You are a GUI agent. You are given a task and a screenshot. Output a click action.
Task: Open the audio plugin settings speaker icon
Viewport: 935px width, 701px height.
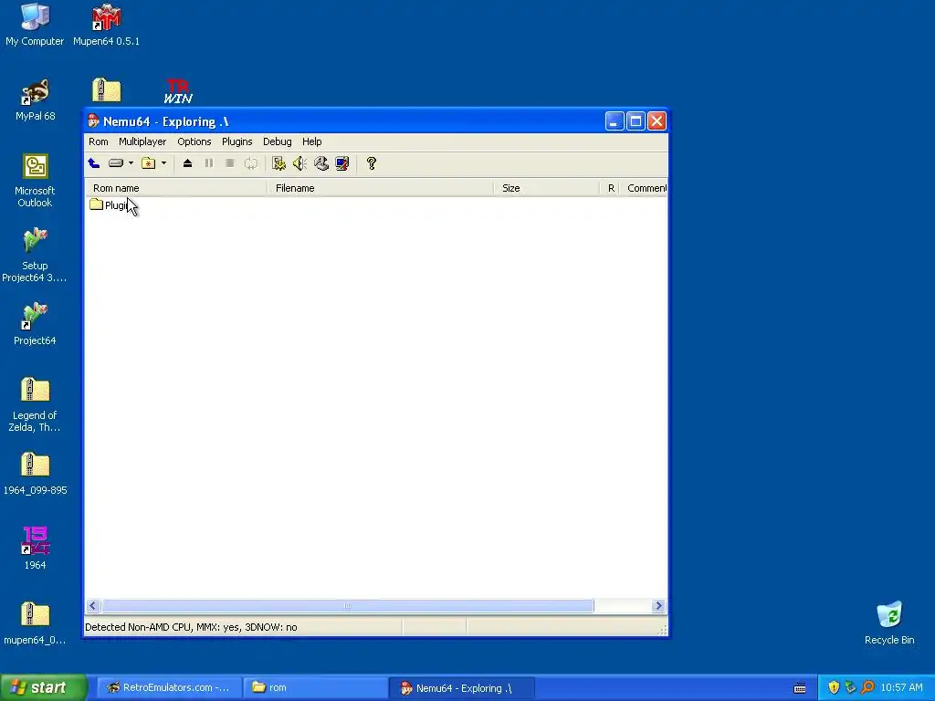coord(299,163)
